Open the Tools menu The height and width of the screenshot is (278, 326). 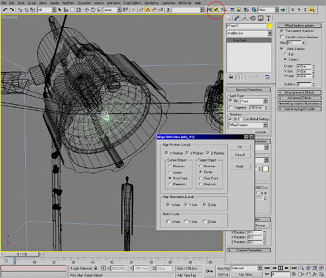click(x=21, y=3)
